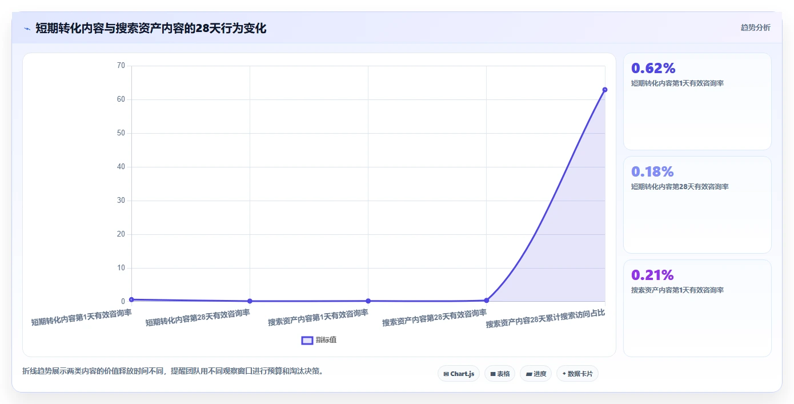Click the Chart.js tag
Image resolution: width=794 pixels, height=404 pixels.
pos(459,374)
